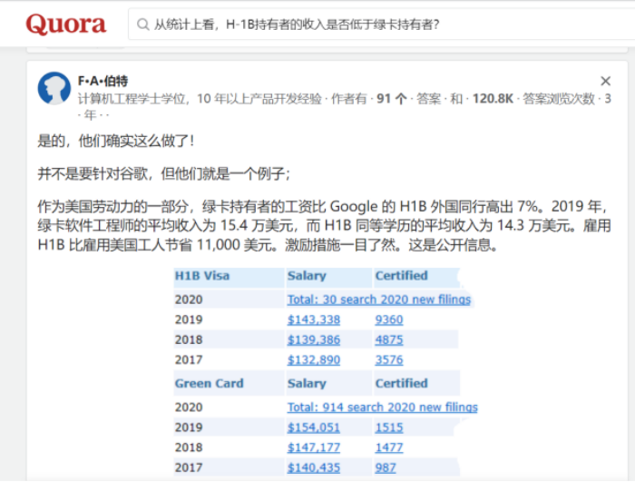
Task: Select the 4875 certified link
Action: pos(389,339)
